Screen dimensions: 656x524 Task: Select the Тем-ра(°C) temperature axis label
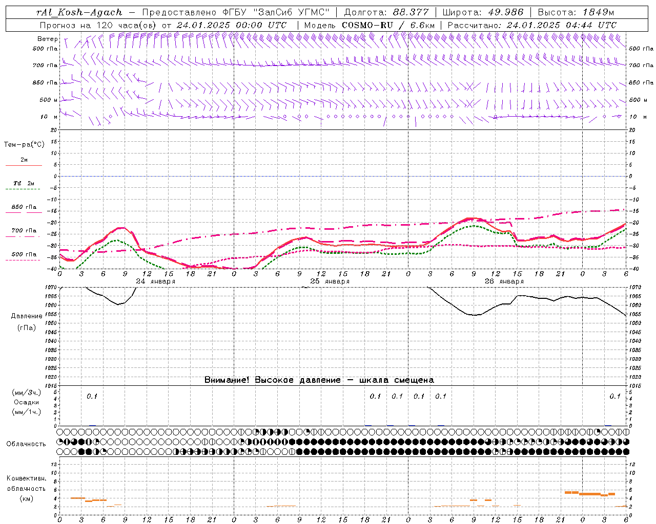point(24,145)
